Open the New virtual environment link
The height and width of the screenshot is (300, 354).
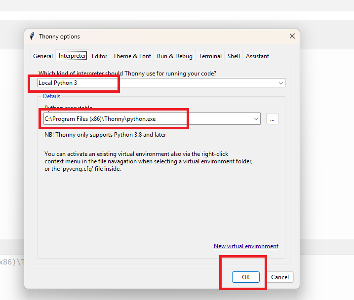[x=246, y=246]
